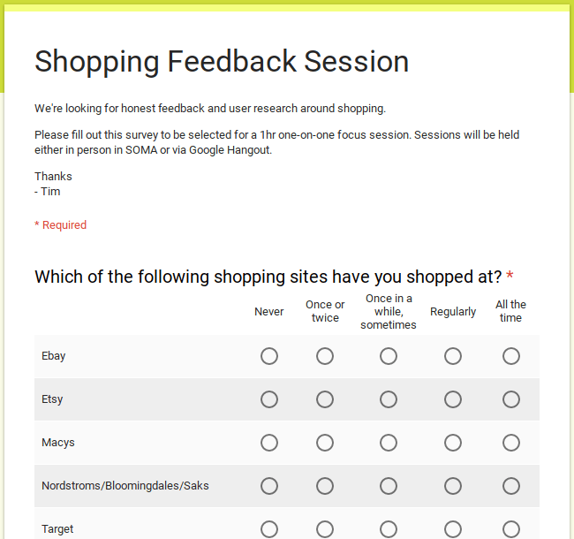
Task: Choose Regularly for Ebay
Action: coord(453,356)
